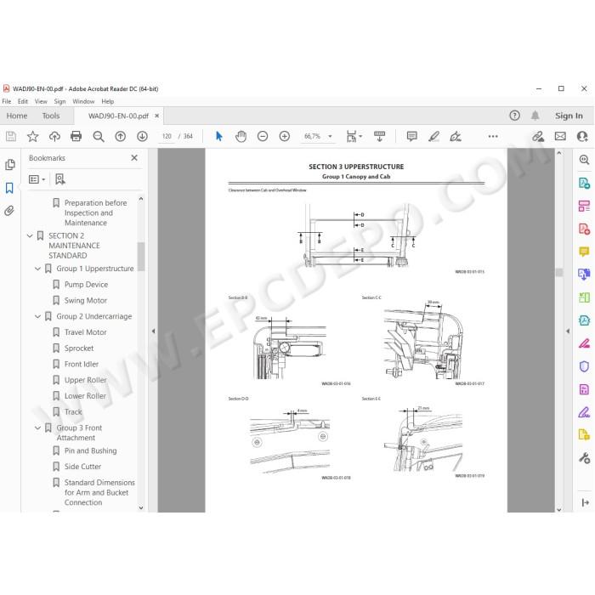This screenshot has width=595, height=595.
Task: Open the Window menu
Action: click(x=83, y=101)
